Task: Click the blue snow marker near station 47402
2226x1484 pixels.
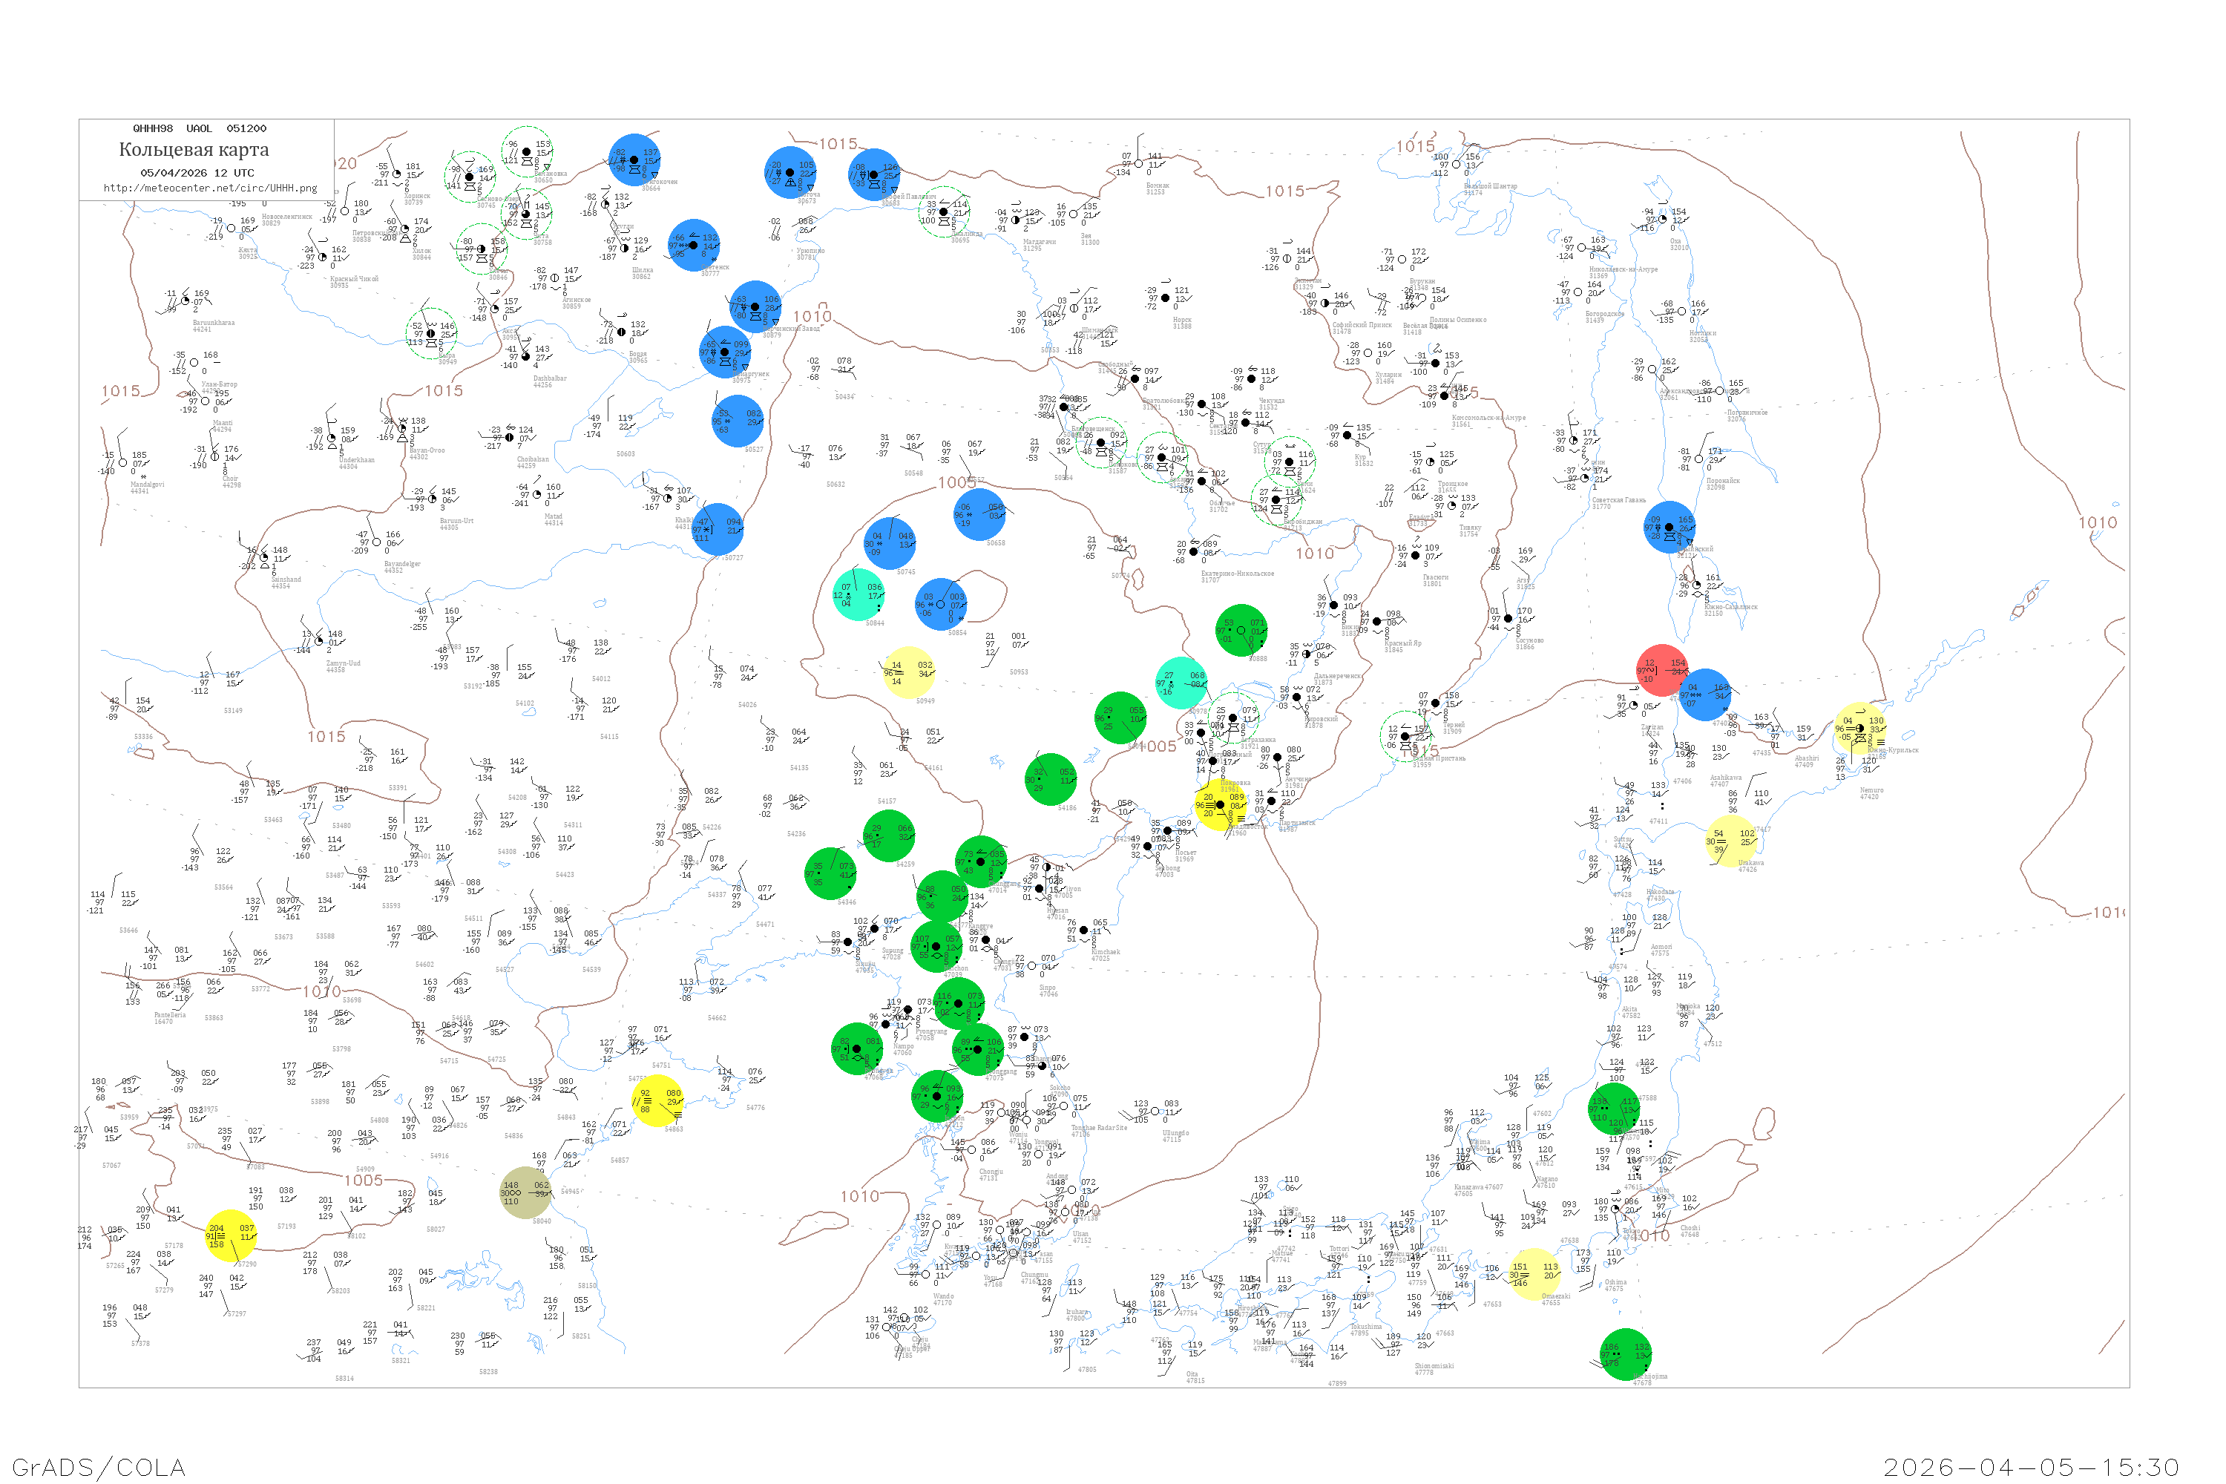Action: coord(1705,695)
